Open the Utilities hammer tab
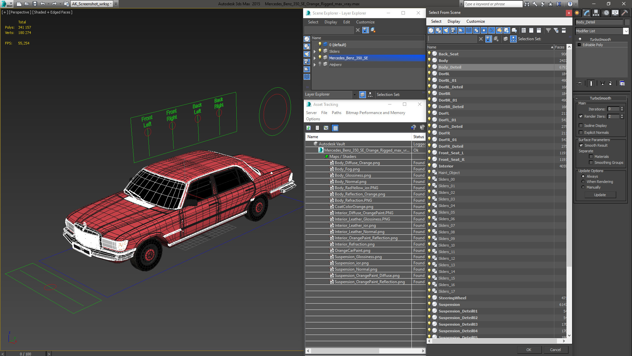The height and width of the screenshot is (356, 632). [x=624, y=13]
